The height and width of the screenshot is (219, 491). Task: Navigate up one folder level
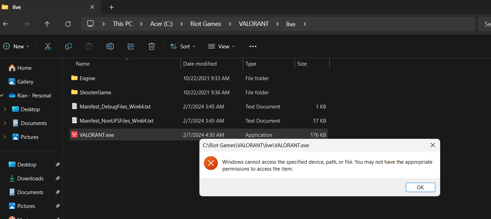click(47, 24)
